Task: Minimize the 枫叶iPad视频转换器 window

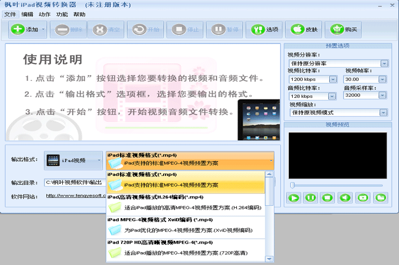Action: 380,5
